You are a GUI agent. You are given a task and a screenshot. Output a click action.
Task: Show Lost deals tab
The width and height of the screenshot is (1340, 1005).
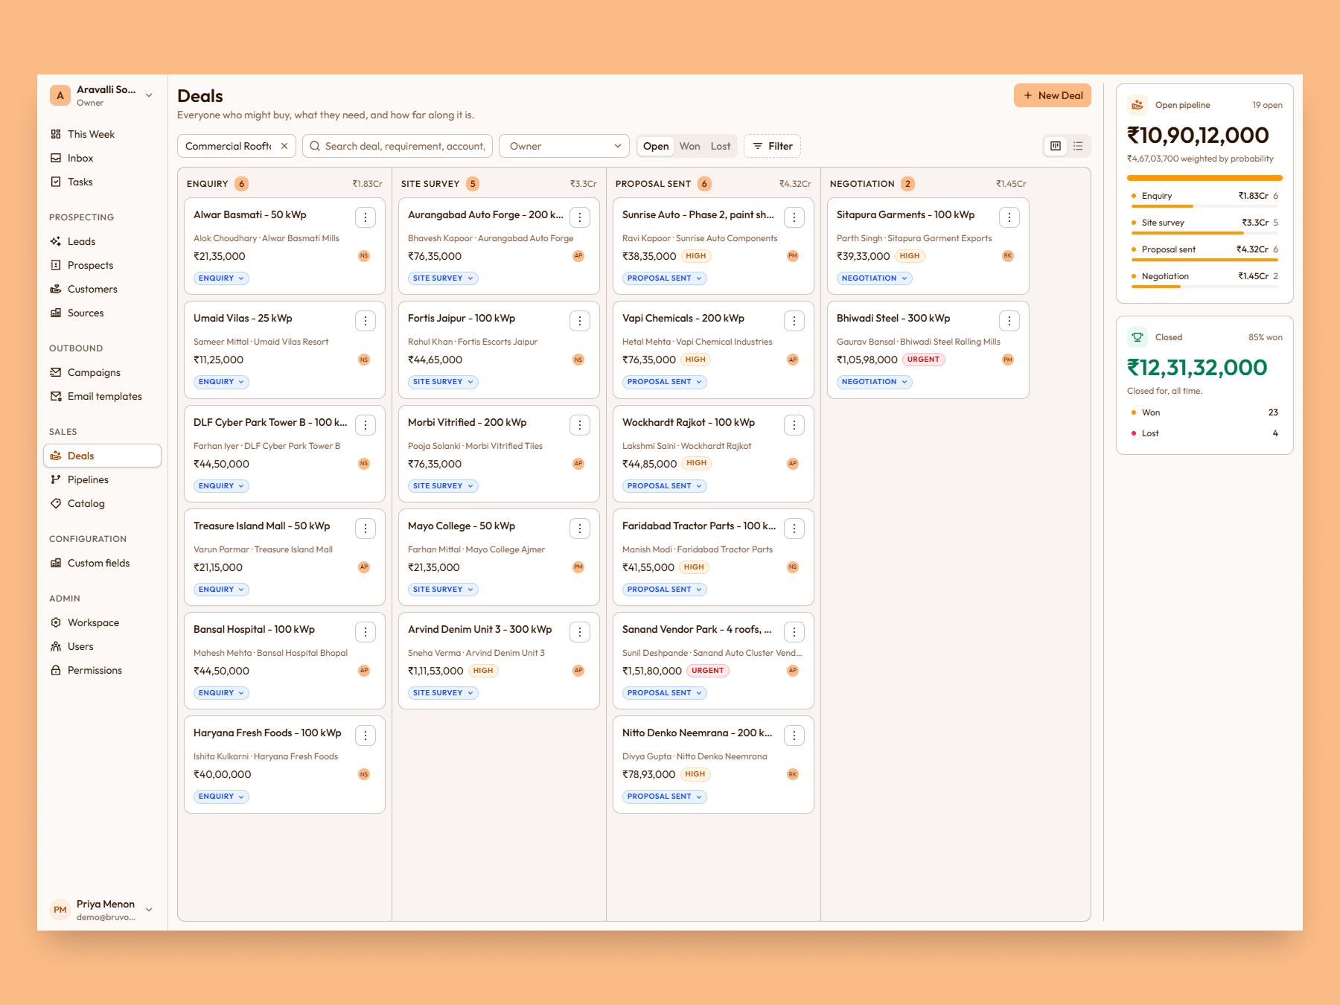[x=720, y=146]
